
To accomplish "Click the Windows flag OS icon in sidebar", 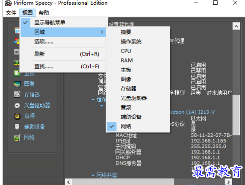I will click(17, 41).
